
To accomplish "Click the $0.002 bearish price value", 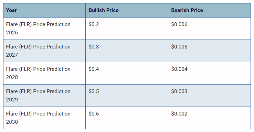I will [179, 113].
